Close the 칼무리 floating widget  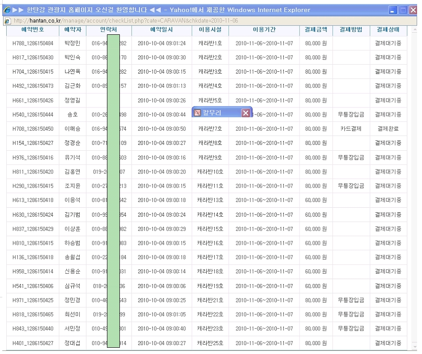tap(246, 113)
